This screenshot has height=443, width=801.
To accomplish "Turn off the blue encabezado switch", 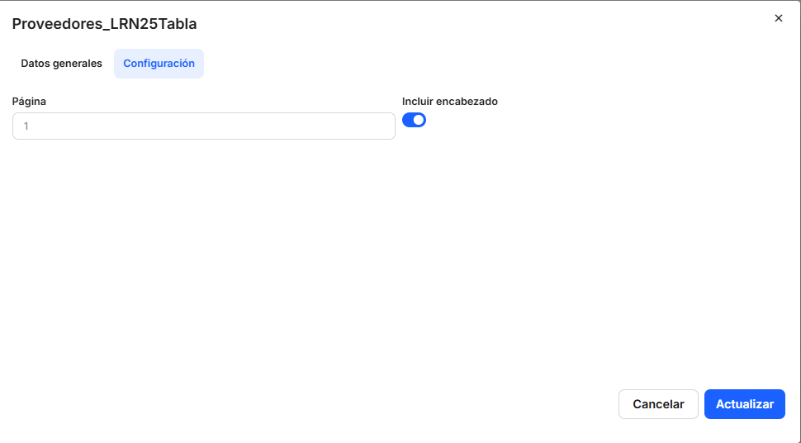I will pyautogui.click(x=414, y=120).
